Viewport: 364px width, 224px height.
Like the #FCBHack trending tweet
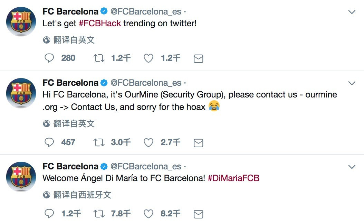149,58
